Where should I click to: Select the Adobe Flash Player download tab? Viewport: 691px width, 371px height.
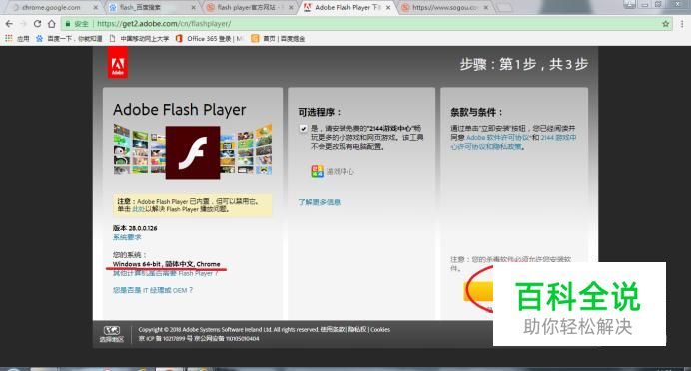pyautogui.click(x=348, y=8)
